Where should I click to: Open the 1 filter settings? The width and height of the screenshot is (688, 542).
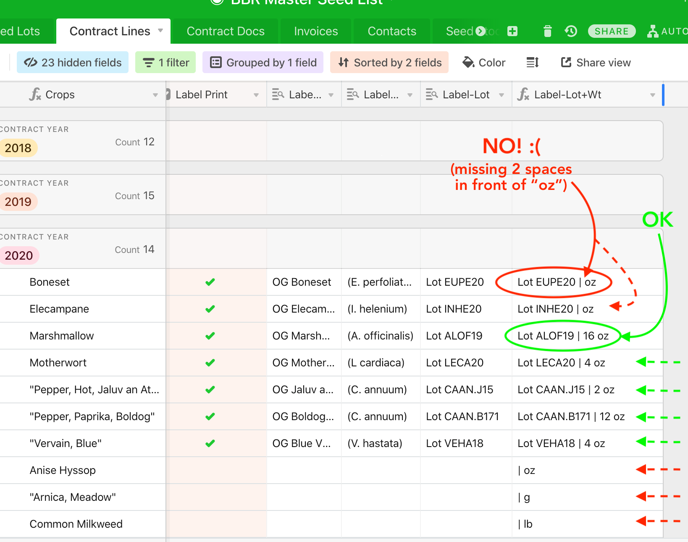tap(165, 63)
